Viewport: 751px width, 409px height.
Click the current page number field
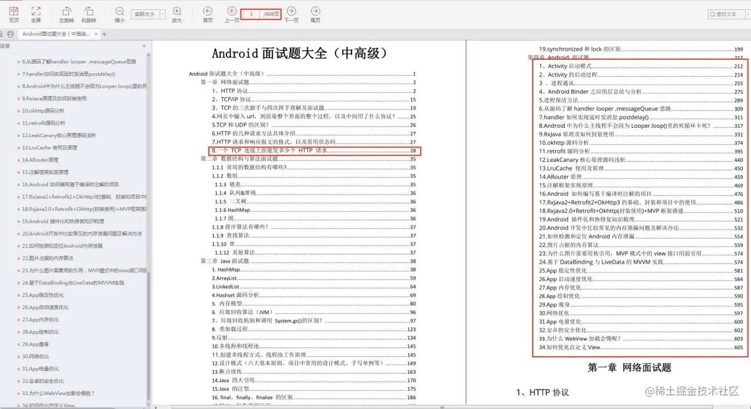(x=252, y=13)
